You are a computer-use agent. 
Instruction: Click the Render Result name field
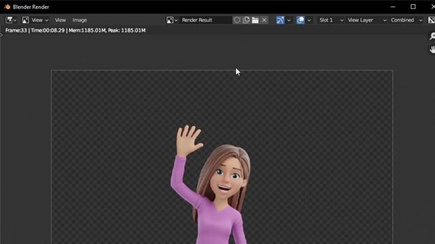tap(205, 20)
